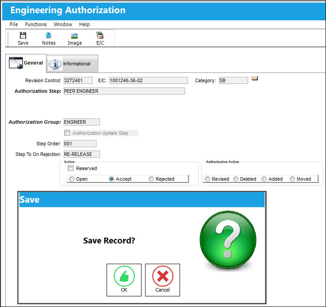Viewport: 326px width, 307px height.
Task: Click the envelope icon beside Category
Action: [254, 78]
